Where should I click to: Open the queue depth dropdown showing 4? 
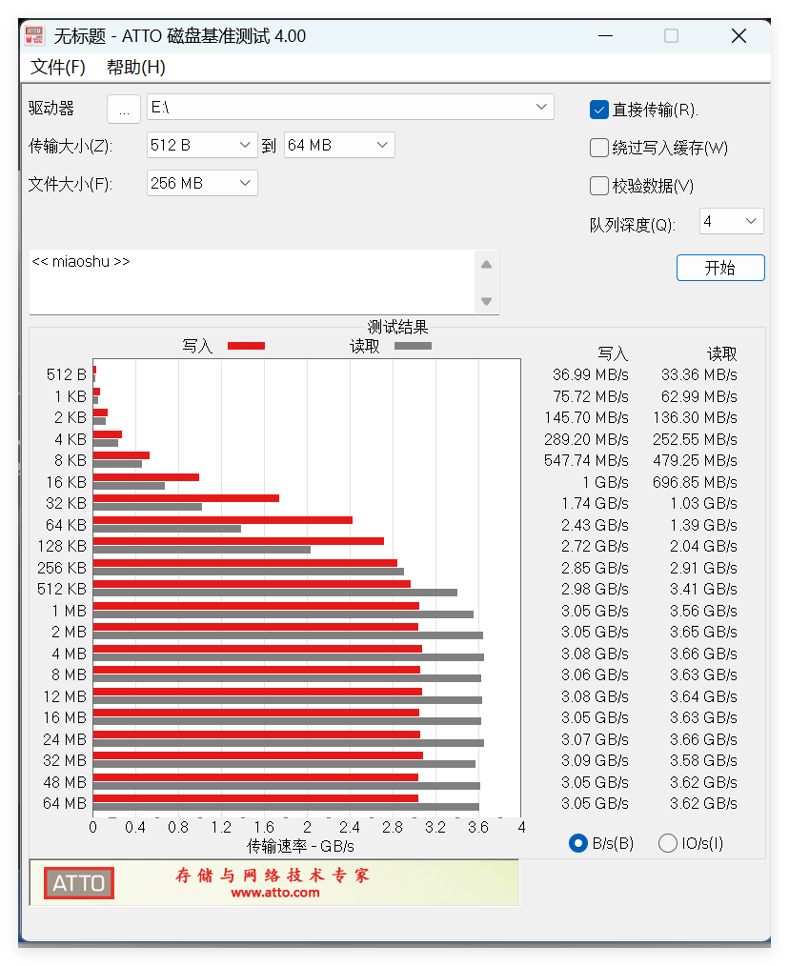(x=731, y=221)
